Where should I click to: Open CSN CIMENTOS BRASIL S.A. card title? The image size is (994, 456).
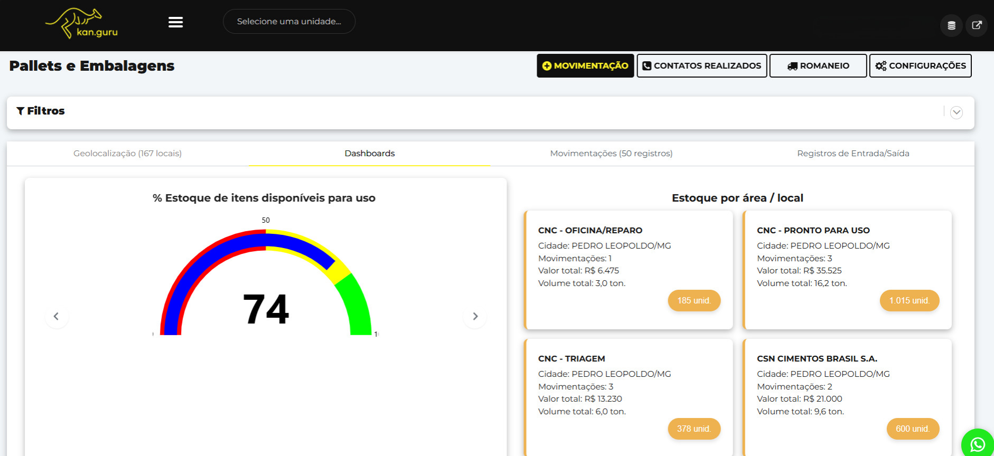[817, 358]
